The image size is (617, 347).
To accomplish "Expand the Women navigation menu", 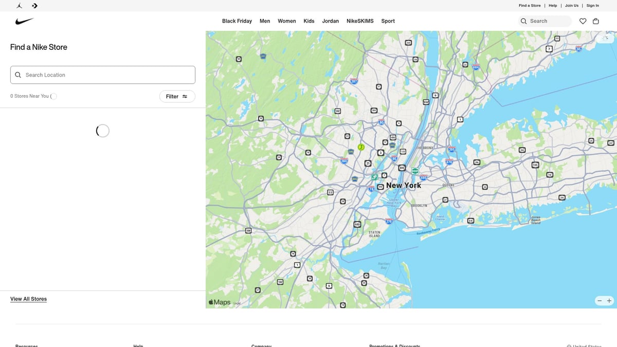I will tap(286, 21).
